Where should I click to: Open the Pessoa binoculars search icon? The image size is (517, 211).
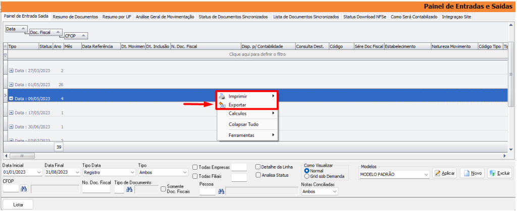pos(221,191)
